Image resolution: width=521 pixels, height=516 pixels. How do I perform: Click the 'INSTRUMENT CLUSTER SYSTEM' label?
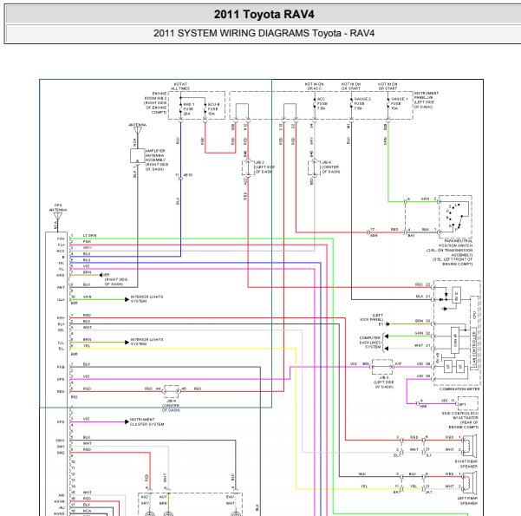(147, 421)
